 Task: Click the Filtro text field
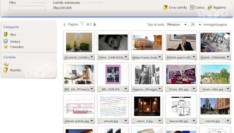click(x=27, y=8)
